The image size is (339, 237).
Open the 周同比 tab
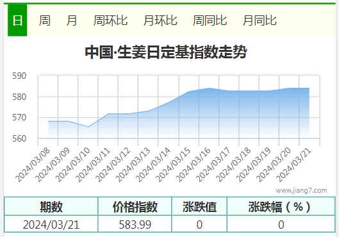(x=210, y=20)
